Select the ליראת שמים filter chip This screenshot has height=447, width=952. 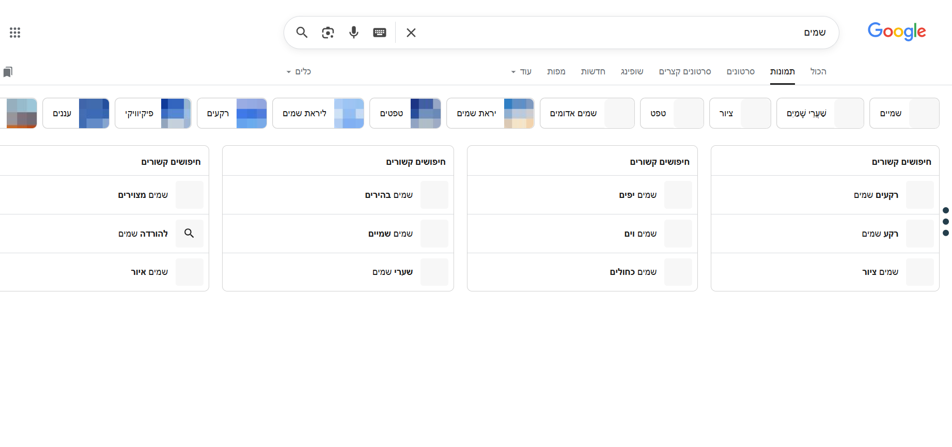pos(318,113)
